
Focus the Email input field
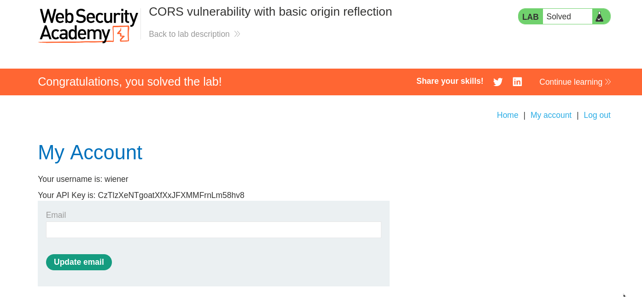click(x=214, y=230)
